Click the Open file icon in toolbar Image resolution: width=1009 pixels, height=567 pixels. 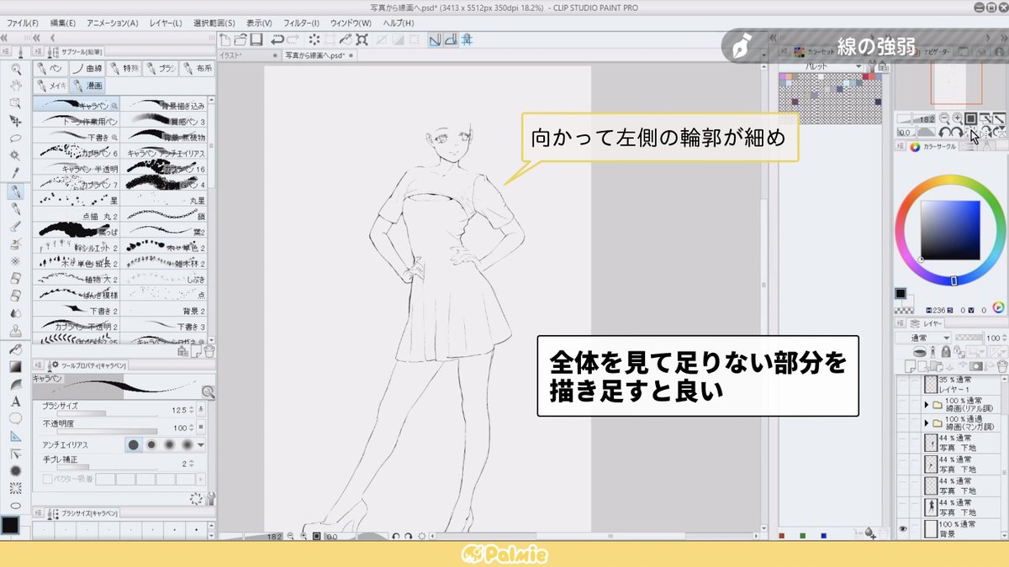tap(240, 39)
